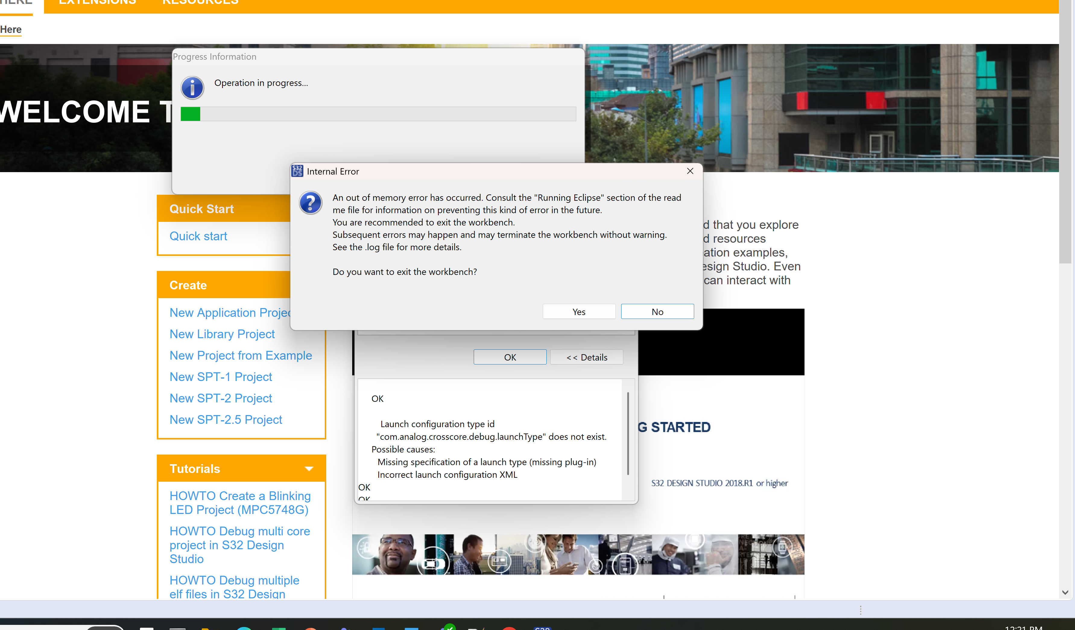Collapse the details with << Details button
The image size is (1075, 630).
587,357
